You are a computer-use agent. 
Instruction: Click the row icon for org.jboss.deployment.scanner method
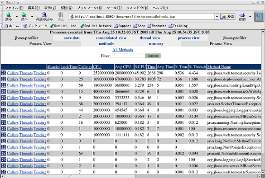(x=4, y=79)
